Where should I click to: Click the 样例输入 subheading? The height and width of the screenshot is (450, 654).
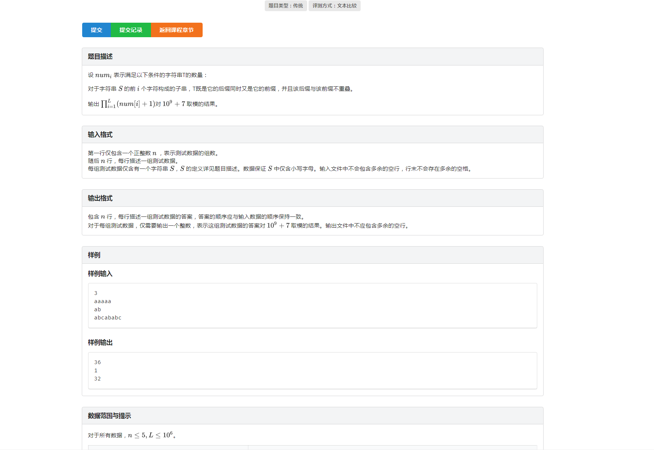point(100,274)
